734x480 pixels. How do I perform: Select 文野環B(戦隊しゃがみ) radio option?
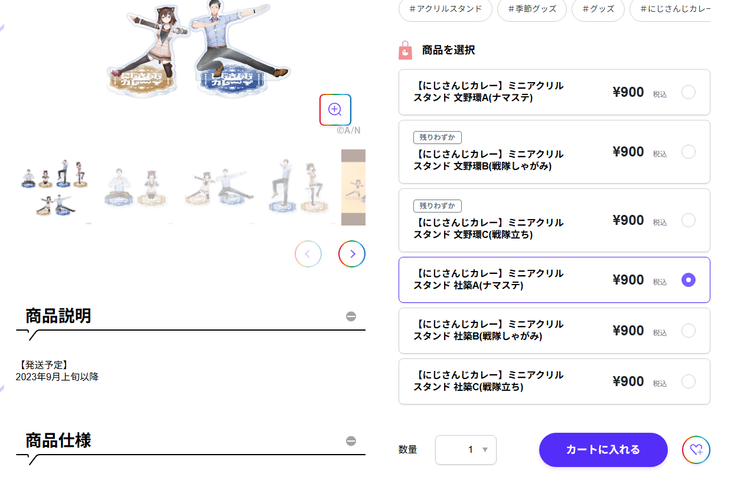click(x=688, y=152)
